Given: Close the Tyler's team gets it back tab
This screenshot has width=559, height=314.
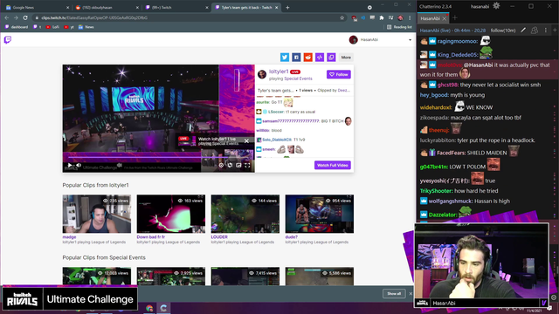Looking at the screenshot, I should [x=276, y=8].
